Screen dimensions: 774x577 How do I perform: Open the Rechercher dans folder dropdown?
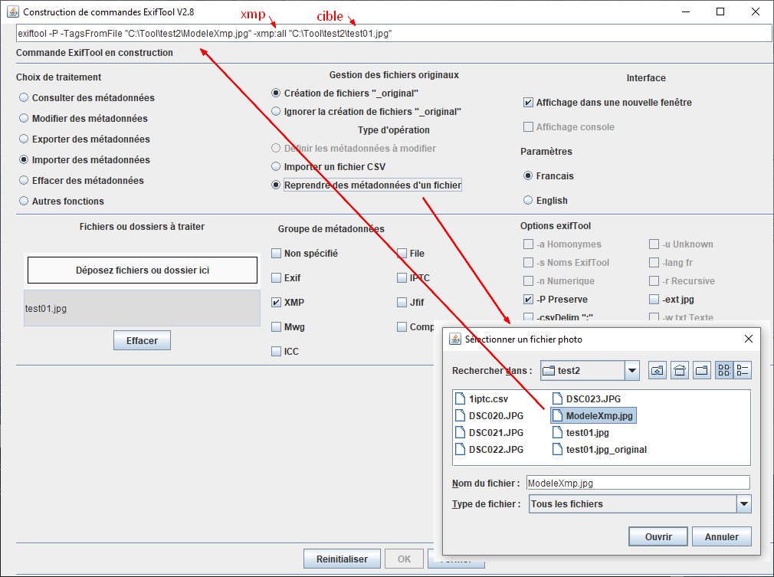tap(631, 370)
